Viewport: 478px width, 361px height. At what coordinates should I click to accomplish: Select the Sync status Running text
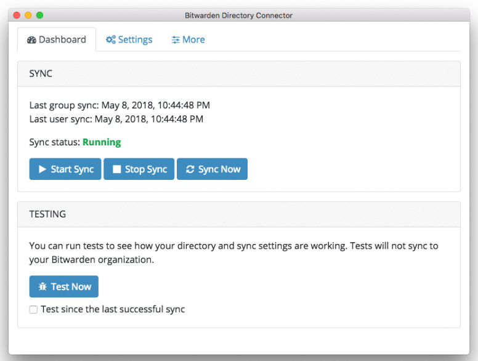(x=102, y=142)
